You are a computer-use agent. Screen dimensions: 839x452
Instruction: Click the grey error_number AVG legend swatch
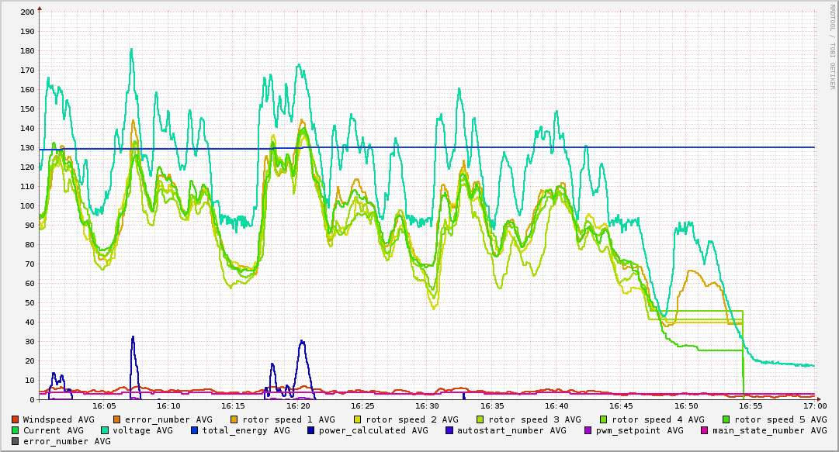tap(16, 441)
